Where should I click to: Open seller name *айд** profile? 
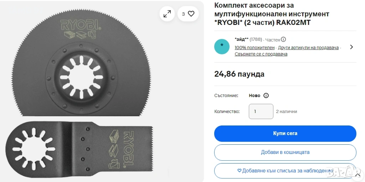[242, 39]
